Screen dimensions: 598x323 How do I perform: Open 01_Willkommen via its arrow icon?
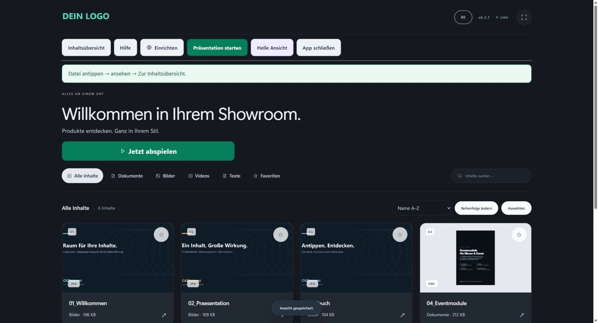click(164, 315)
